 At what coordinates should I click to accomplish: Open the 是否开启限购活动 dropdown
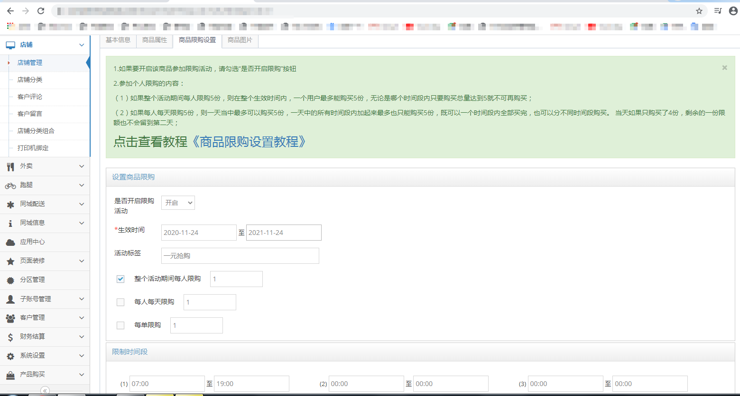coord(178,203)
